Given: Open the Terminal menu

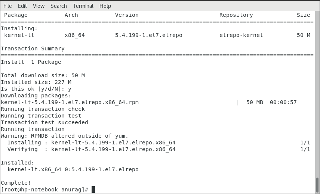Looking at the screenshot, I should pyautogui.click(x=83, y=6).
